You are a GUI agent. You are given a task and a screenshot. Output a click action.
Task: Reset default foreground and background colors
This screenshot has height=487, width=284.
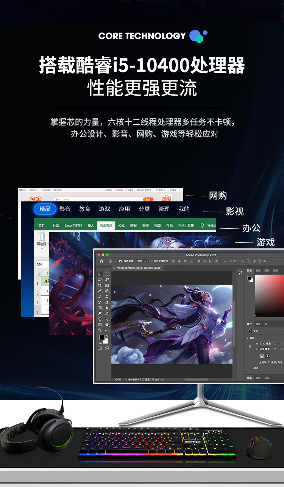point(100,343)
